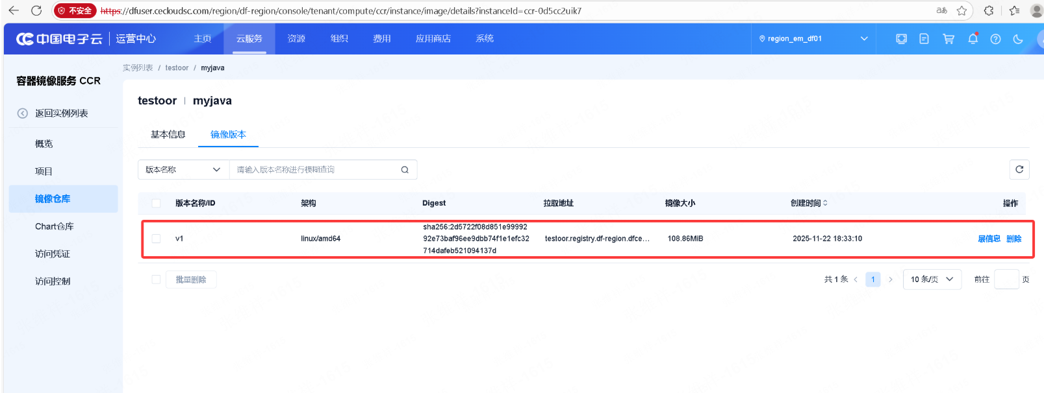Click the 层信息 link for v1
Screen dimensions: 1044x393
(989, 239)
